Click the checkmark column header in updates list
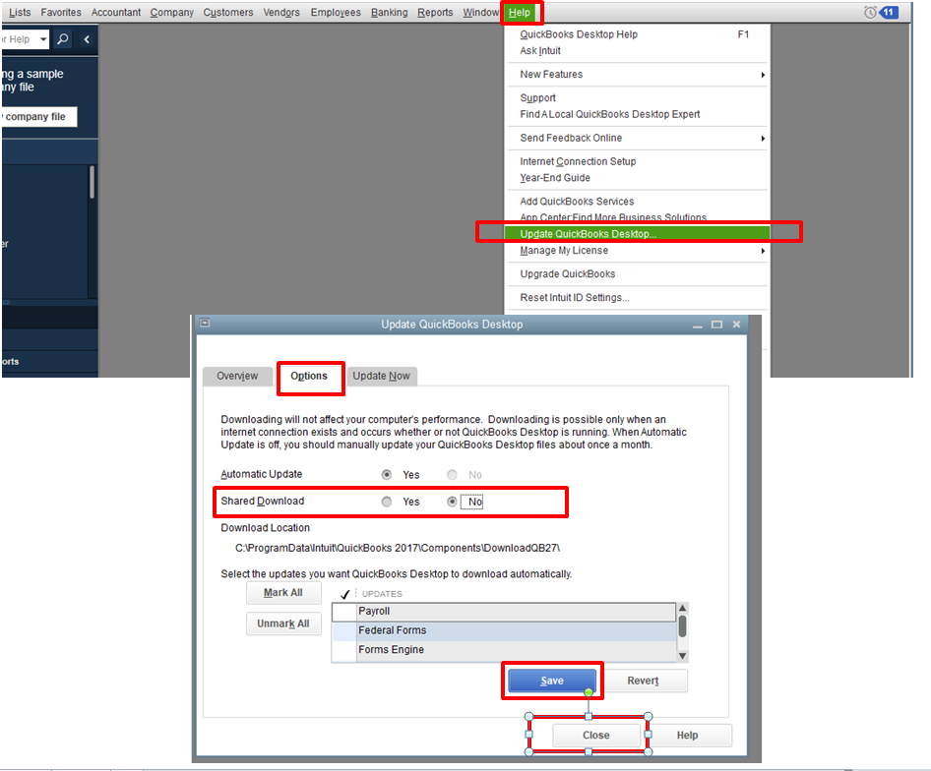 coord(345,594)
